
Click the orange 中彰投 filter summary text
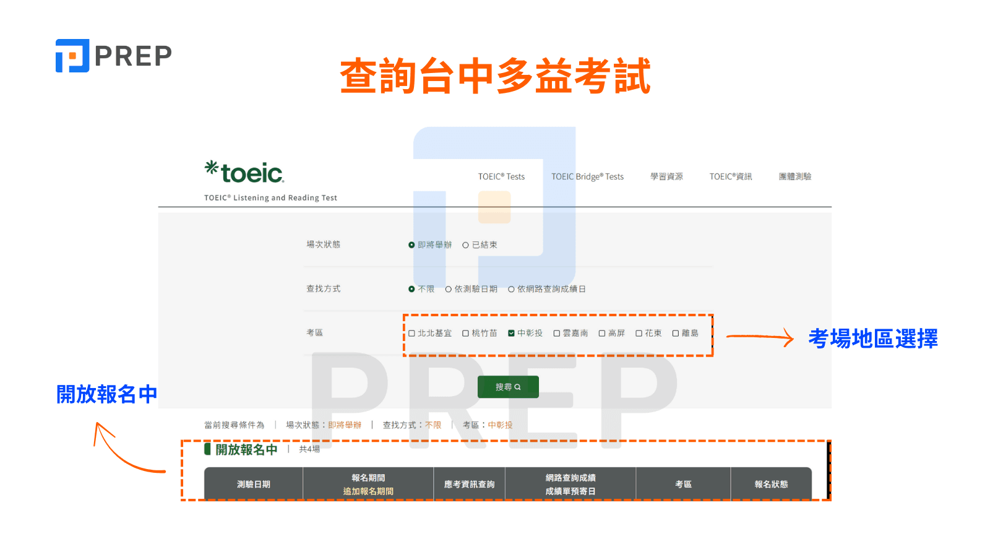pyautogui.click(x=500, y=425)
